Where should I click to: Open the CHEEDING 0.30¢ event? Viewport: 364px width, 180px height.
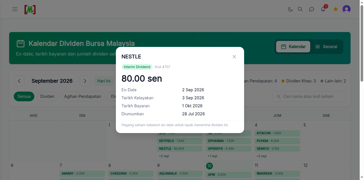(131, 173)
